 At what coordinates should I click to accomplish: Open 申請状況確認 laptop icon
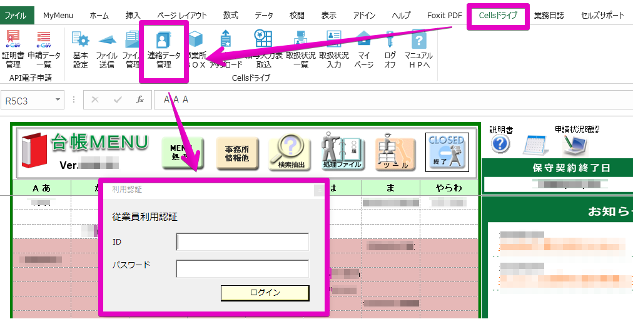(x=575, y=145)
